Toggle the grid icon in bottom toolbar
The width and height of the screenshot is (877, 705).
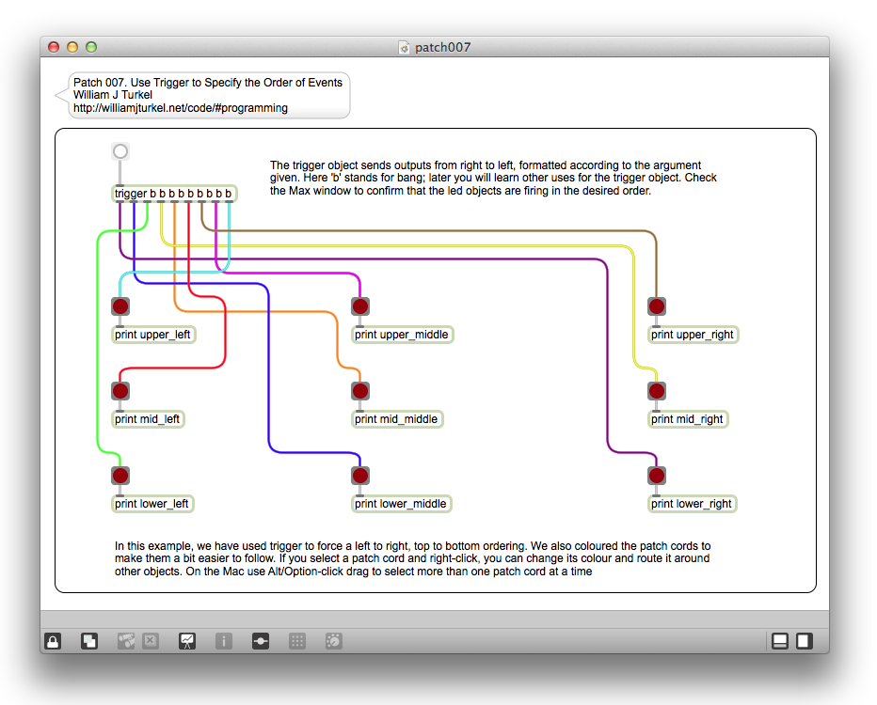click(297, 641)
